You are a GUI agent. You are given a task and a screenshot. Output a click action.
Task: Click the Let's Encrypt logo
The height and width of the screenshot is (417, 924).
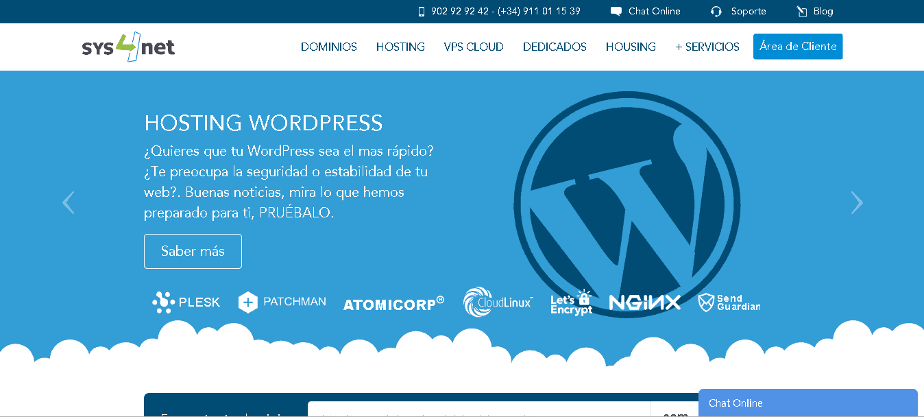pyautogui.click(x=571, y=302)
